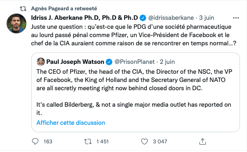247x152 pixels.
Task: Click Idriss Aberkane's verified badge
Action: [143, 18]
